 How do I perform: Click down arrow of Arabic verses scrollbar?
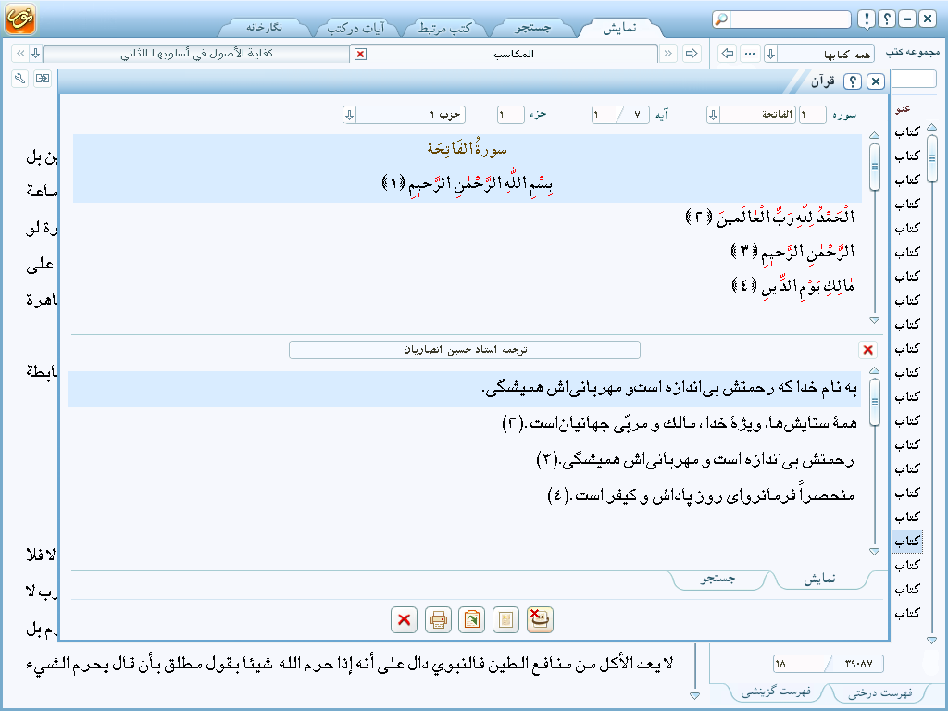[874, 319]
